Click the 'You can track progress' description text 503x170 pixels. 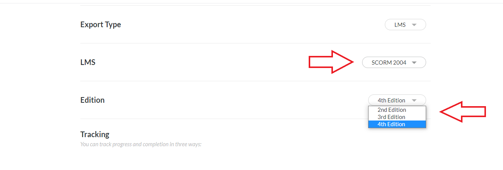pos(141,144)
